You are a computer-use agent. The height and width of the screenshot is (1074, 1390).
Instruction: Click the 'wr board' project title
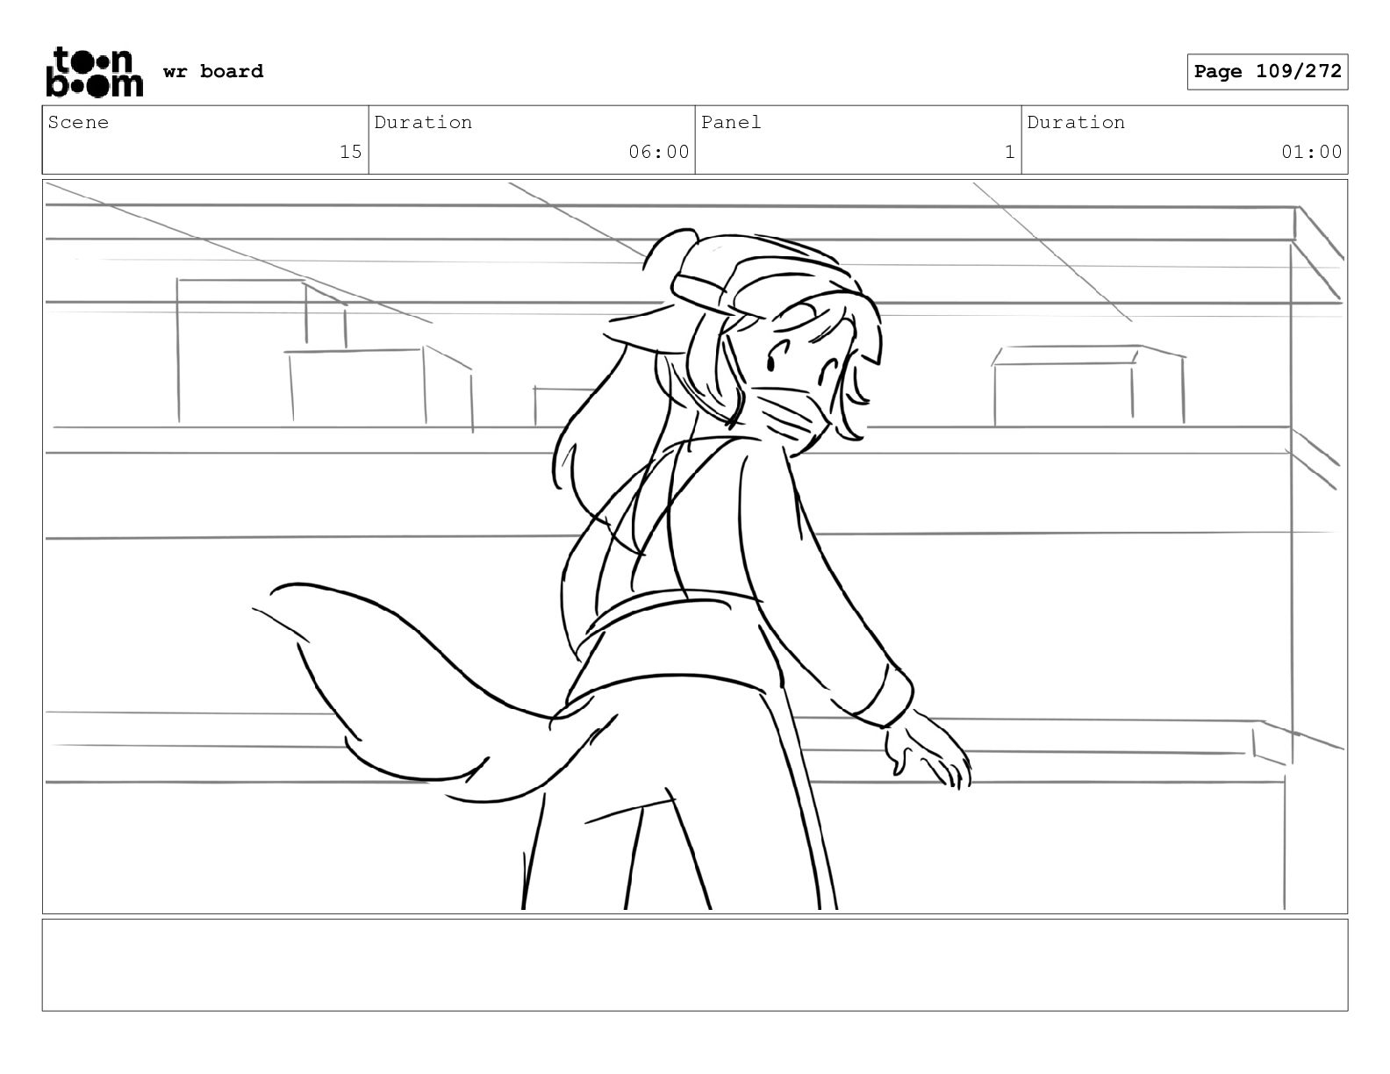tap(213, 71)
